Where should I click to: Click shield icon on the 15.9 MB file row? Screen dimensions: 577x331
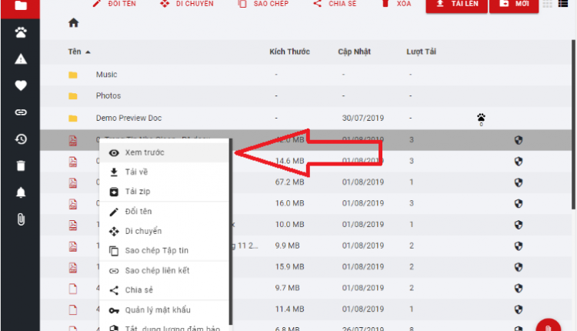[x=519, y=267]
